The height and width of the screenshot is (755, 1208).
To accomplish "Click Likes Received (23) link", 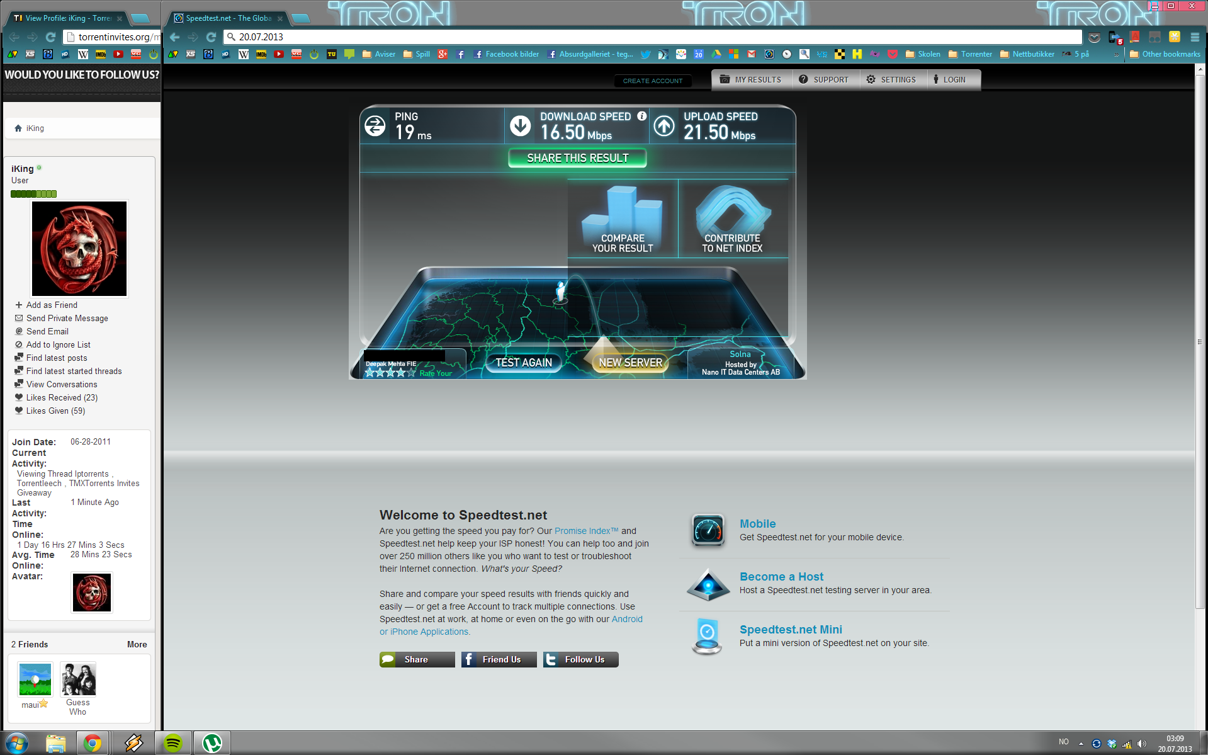I will (62, 397).
